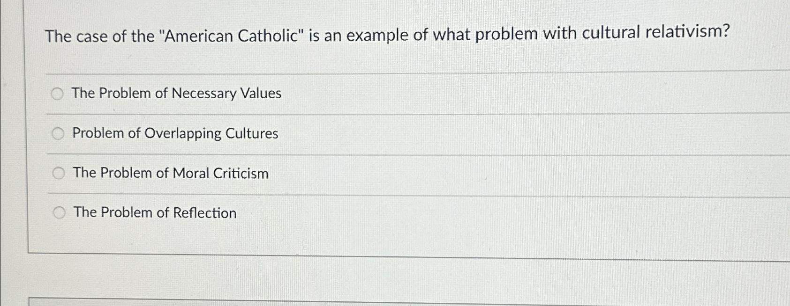This screenshot has height=306, width=790.
Task: Click the question text about the "American Catholic"
Action: point(387,34)
